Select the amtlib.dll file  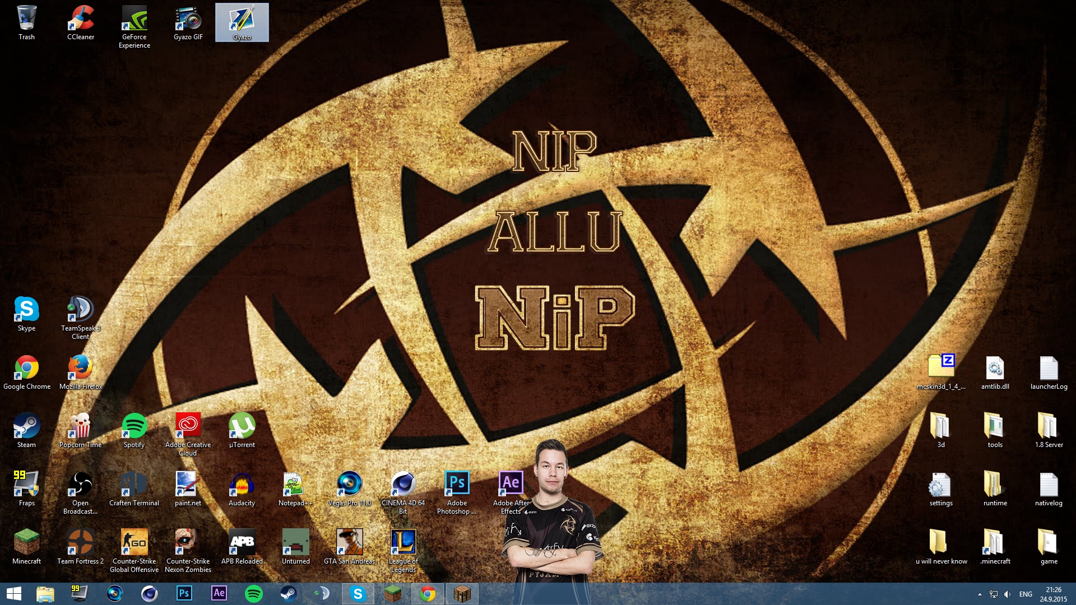[x=995, y=372]
